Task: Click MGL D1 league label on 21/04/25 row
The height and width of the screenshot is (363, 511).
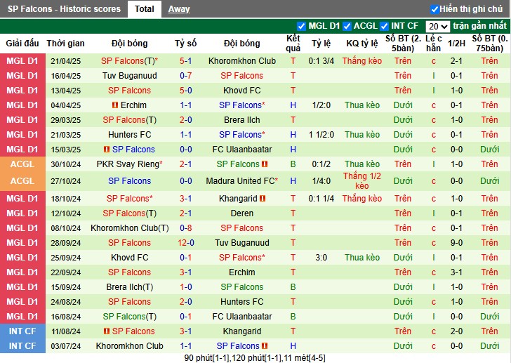Action: tap(22, 61)
